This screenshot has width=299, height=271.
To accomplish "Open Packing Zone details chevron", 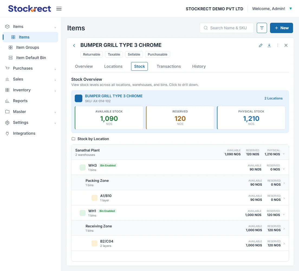I will [284, 183].
